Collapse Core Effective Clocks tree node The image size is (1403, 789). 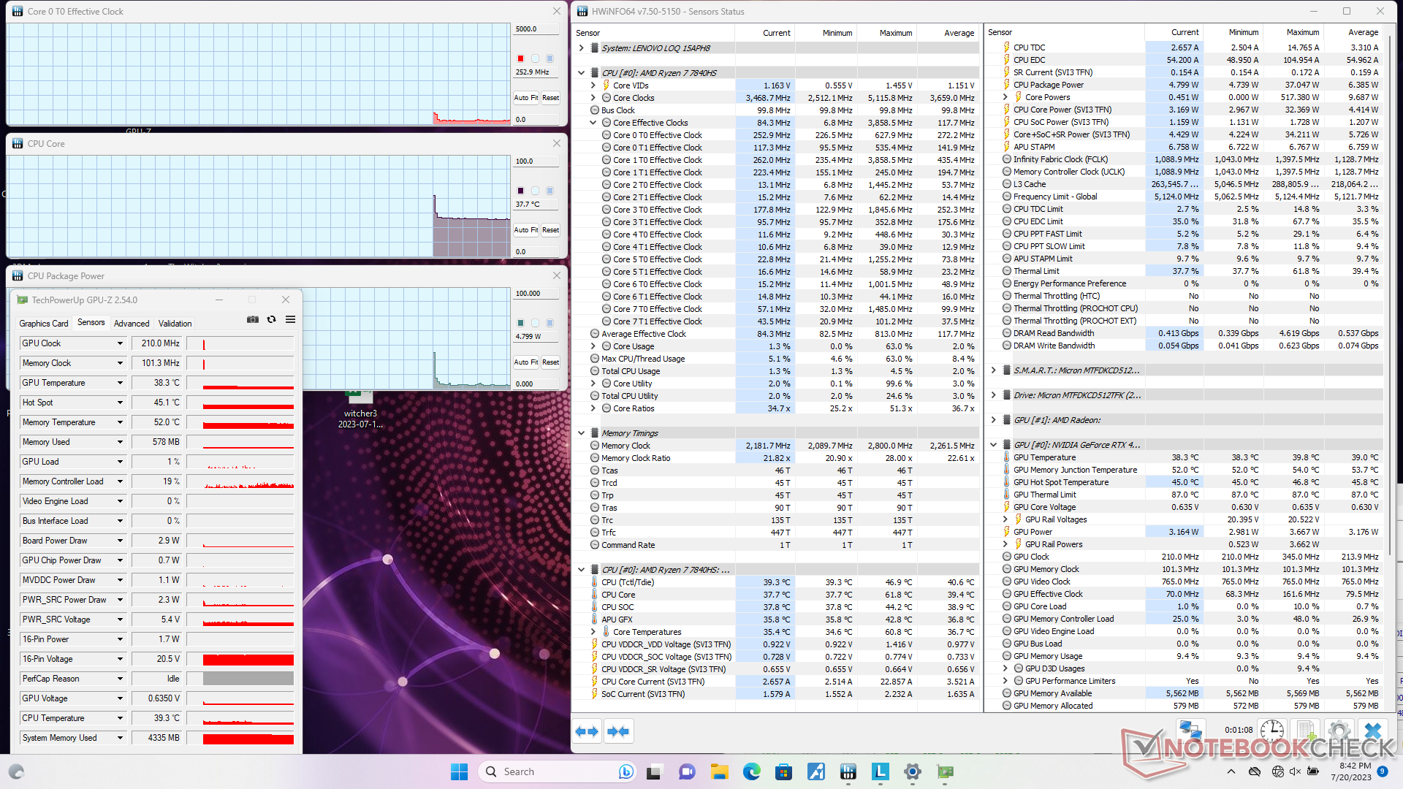pos(593,123)
